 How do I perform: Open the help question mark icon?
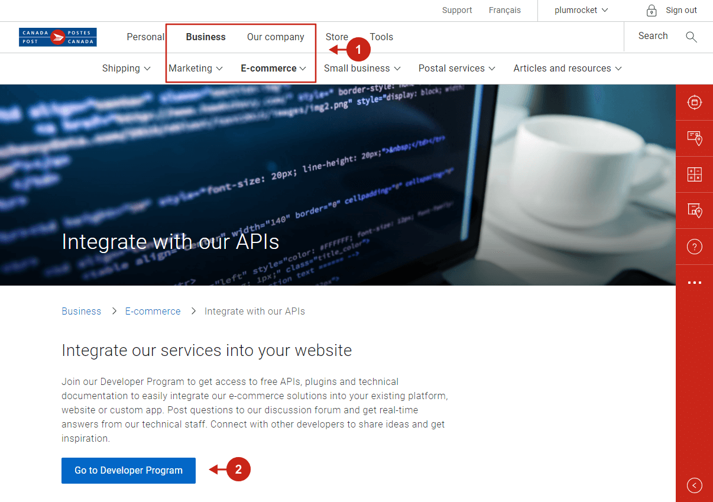pos(694,247)
